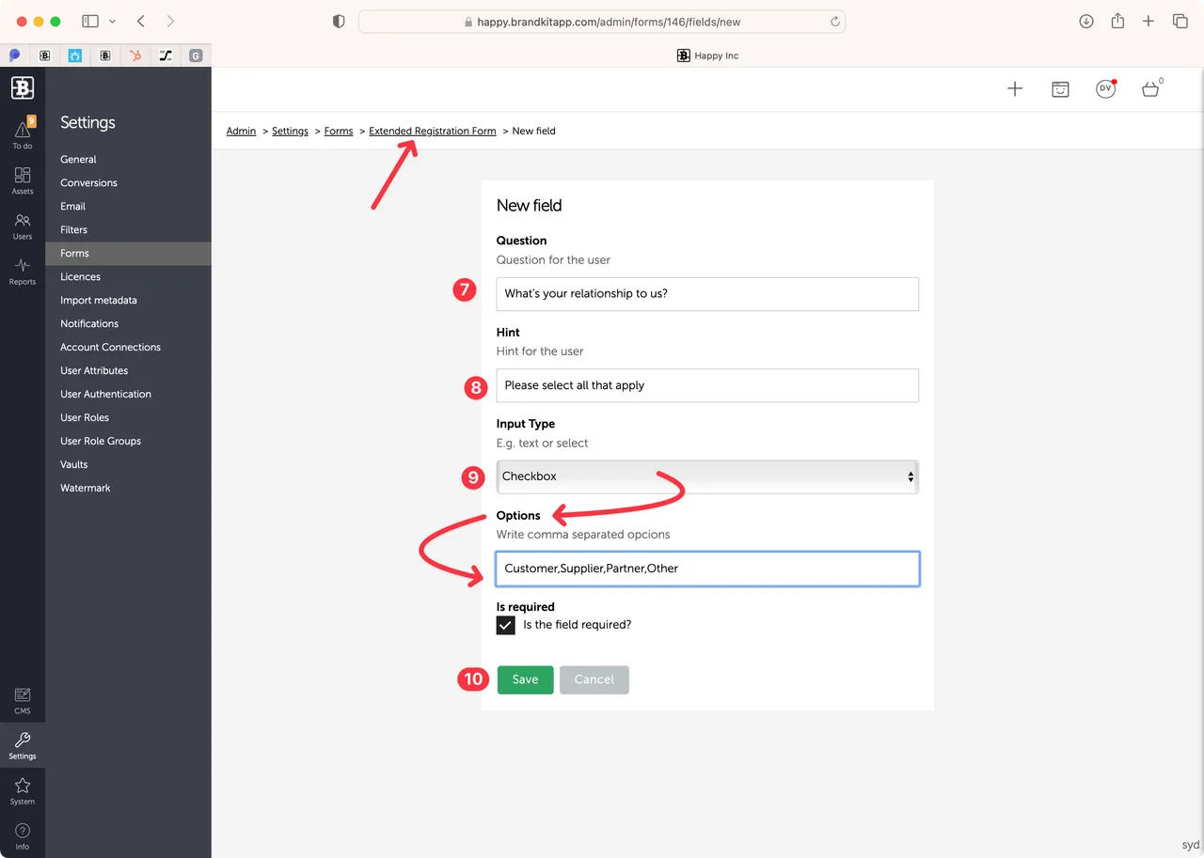Viewport: 1204px width, 858px height.
Task: Open Assets in the left sidebar
Action: click(23, 179)
